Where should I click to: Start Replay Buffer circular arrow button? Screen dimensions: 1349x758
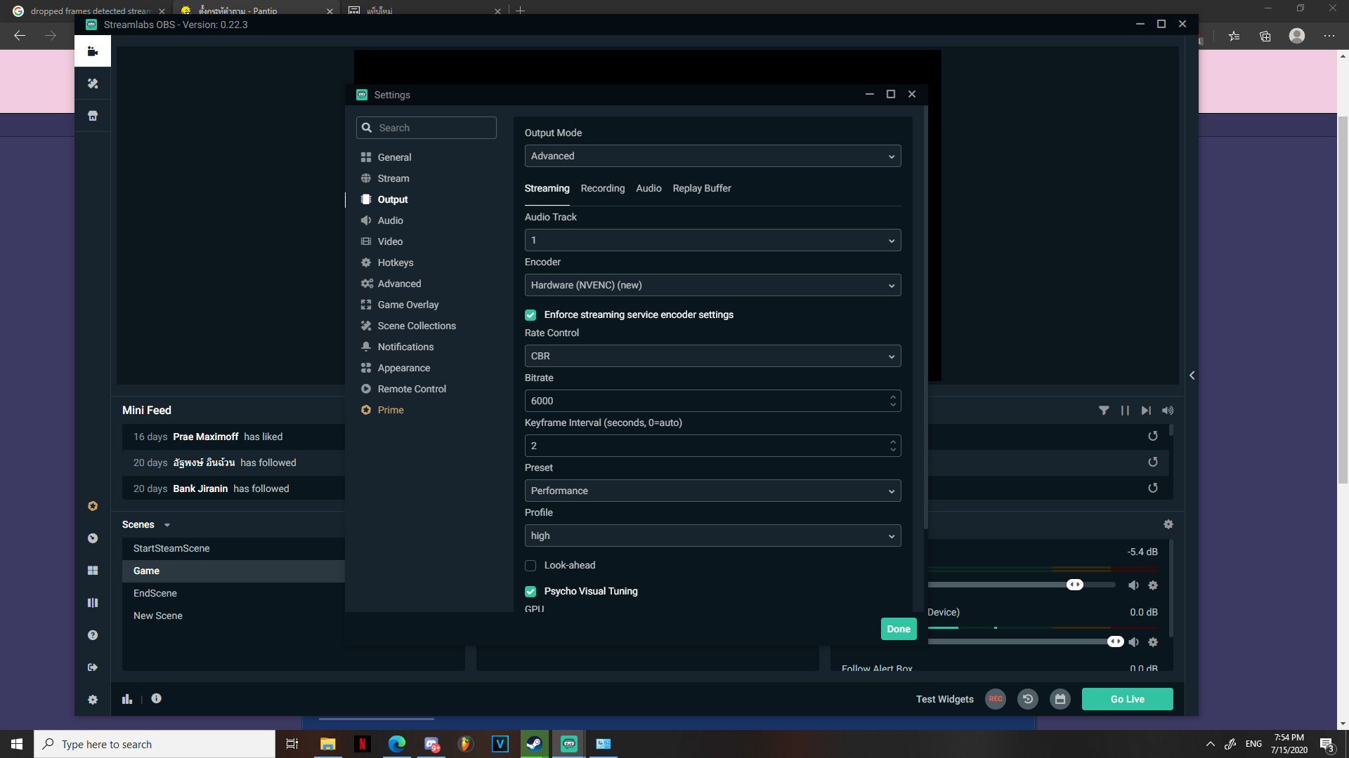click(x=1028, y=699)
